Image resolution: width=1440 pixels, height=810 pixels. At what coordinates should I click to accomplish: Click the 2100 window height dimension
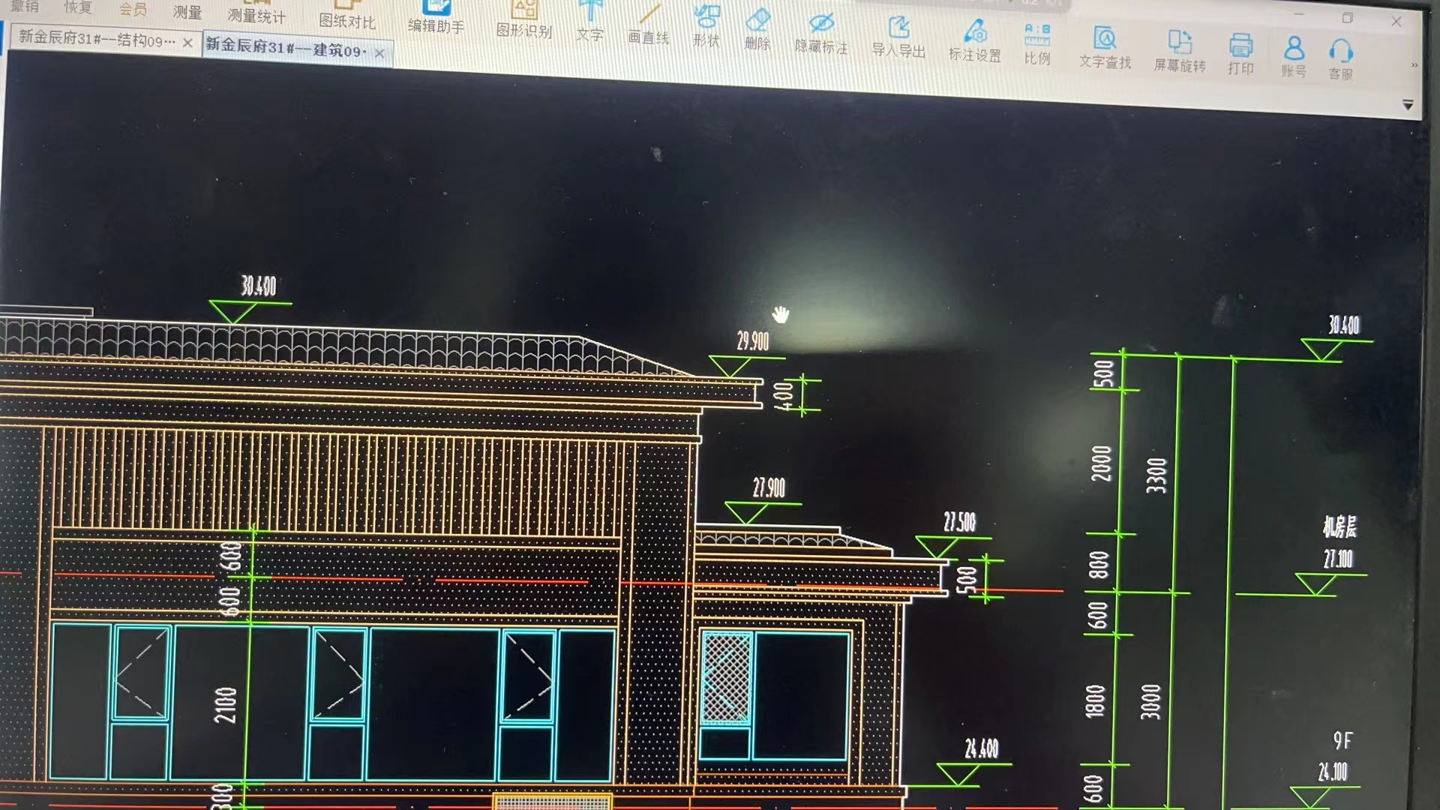tap(226, 706)
